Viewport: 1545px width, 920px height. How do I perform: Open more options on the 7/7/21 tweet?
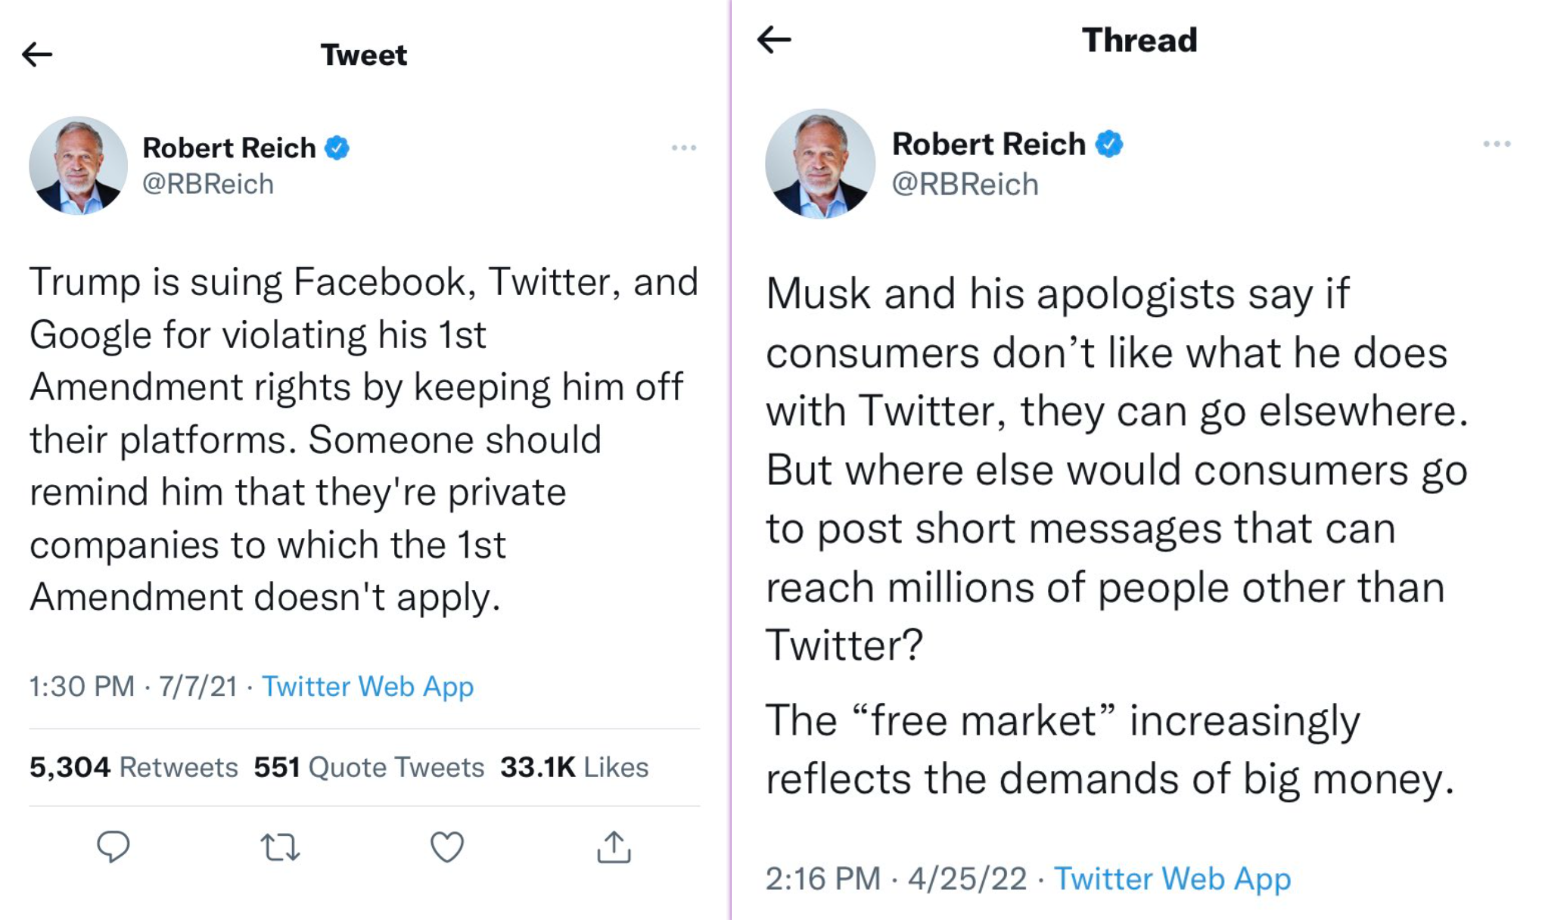pyautogui.click(x=683, y=148)
